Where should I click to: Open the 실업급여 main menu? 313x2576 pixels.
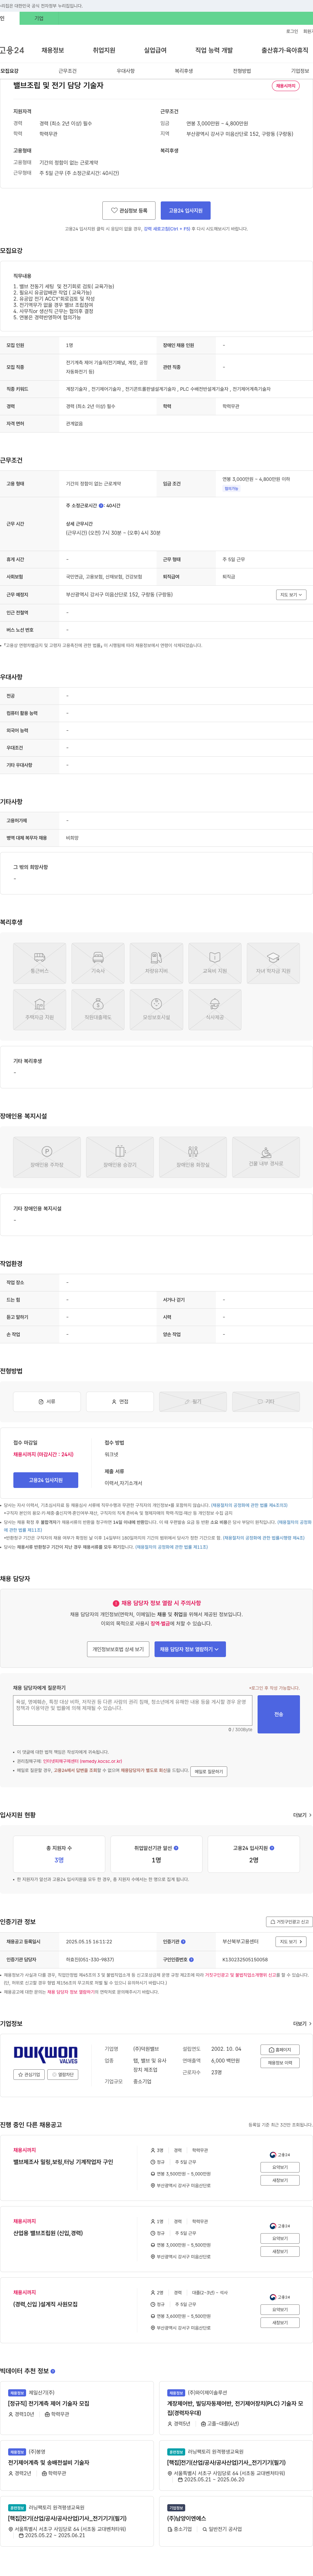155,50
